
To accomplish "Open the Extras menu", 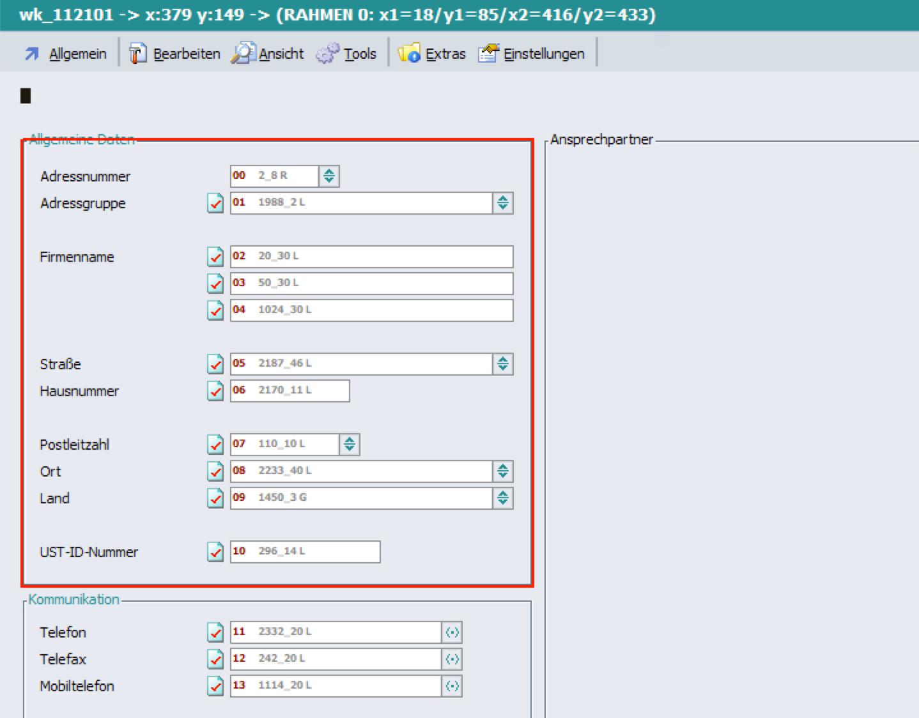I will point(445,54).
